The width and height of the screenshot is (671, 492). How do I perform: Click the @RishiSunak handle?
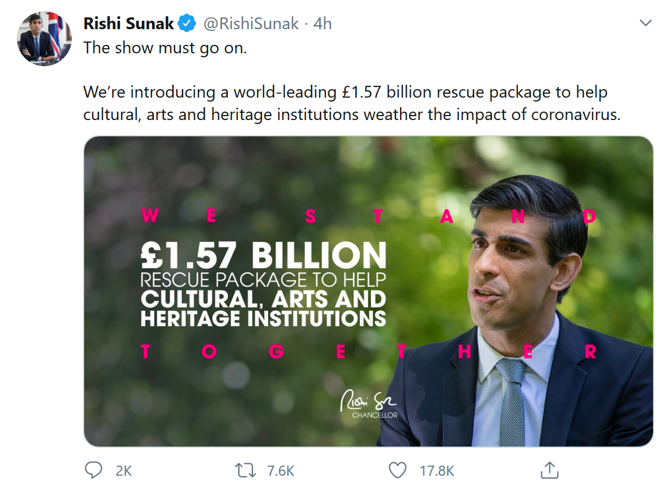click(x=251, y=24)
